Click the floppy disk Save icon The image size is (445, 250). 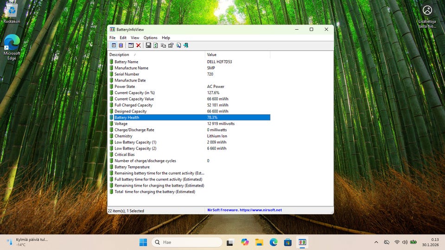click(148, 45)
